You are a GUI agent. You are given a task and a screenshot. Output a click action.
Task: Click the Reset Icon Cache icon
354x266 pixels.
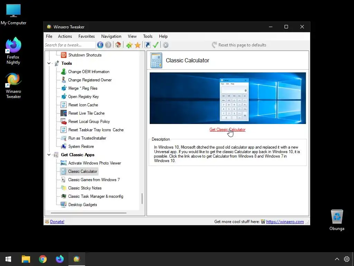click(64, 105)
